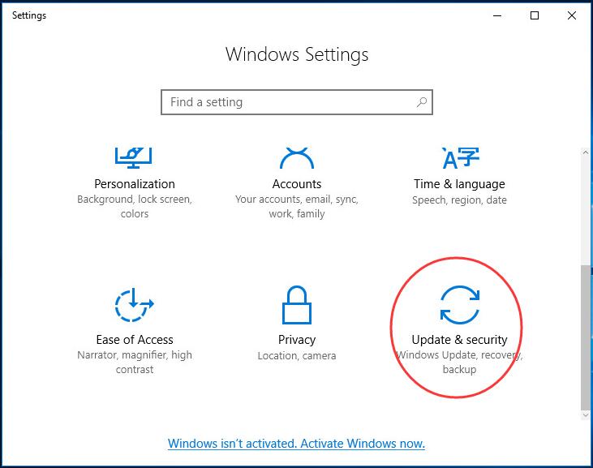Open Ease of Access icon
Image resolution: width=593 pixels, height=468 pixels.
point(135,305)
